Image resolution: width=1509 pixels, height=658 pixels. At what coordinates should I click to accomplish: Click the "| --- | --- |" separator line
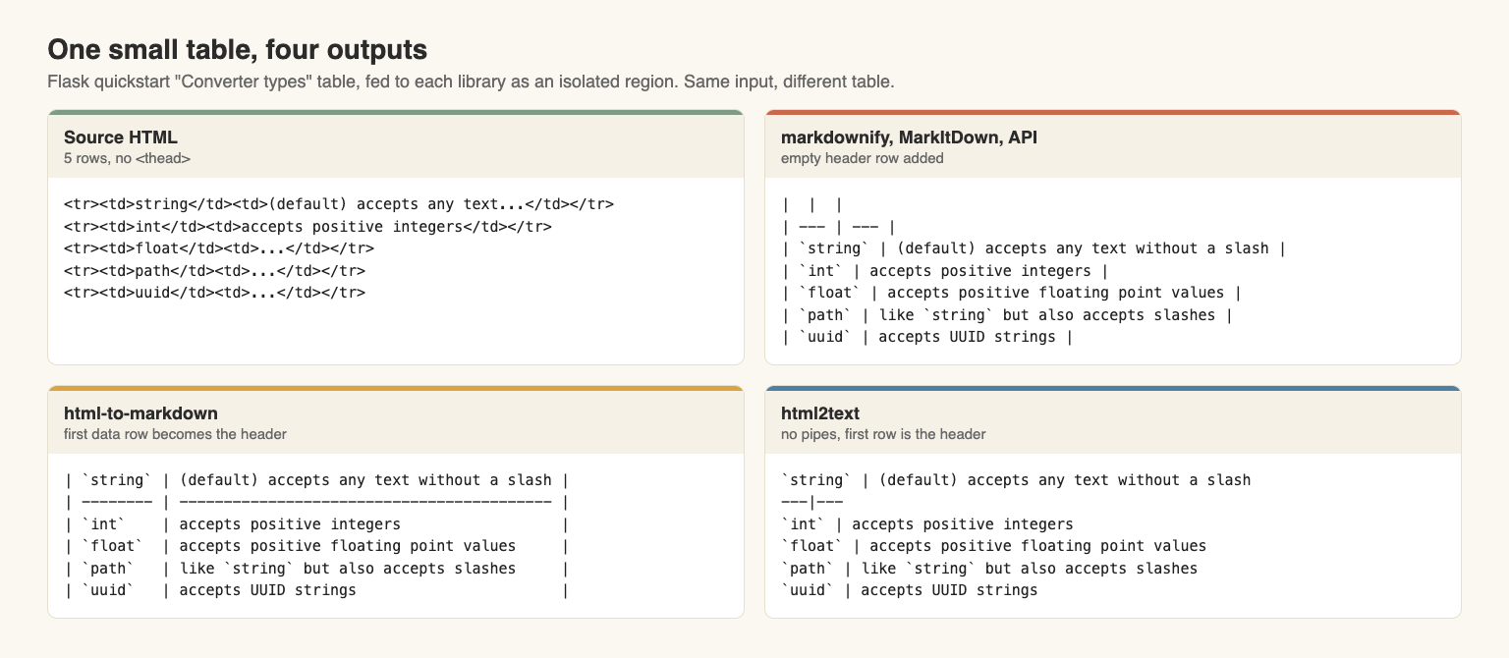pyautogui.click(x=838, y=226)
